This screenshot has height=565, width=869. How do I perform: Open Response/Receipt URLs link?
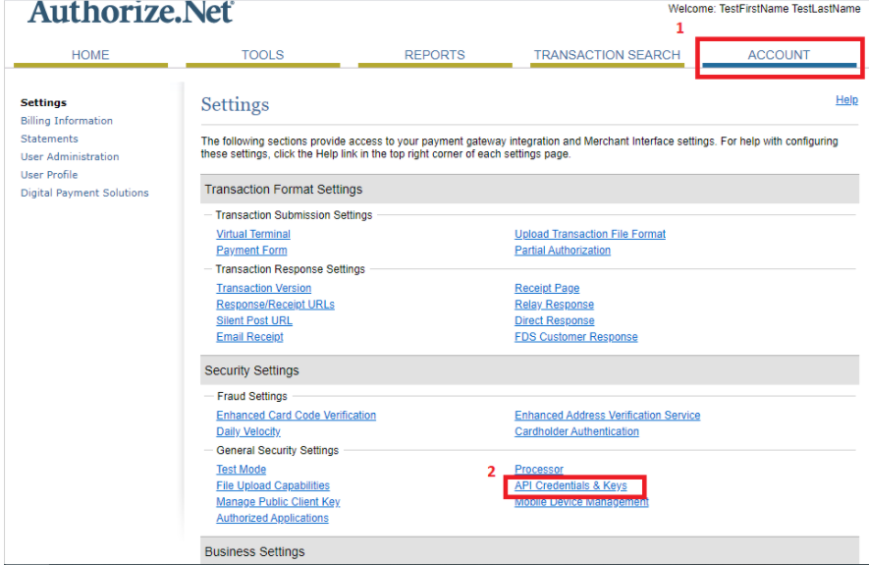point(276,305)
